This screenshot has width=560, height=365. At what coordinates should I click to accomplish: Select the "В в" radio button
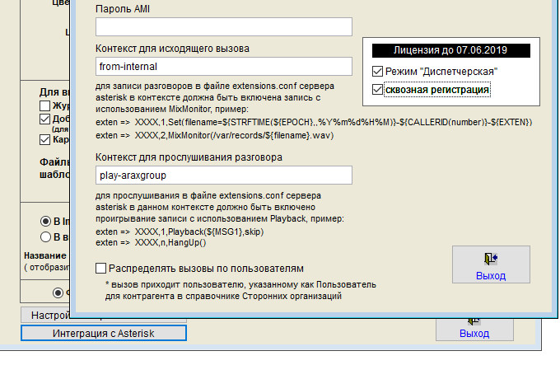click(47, 237)
